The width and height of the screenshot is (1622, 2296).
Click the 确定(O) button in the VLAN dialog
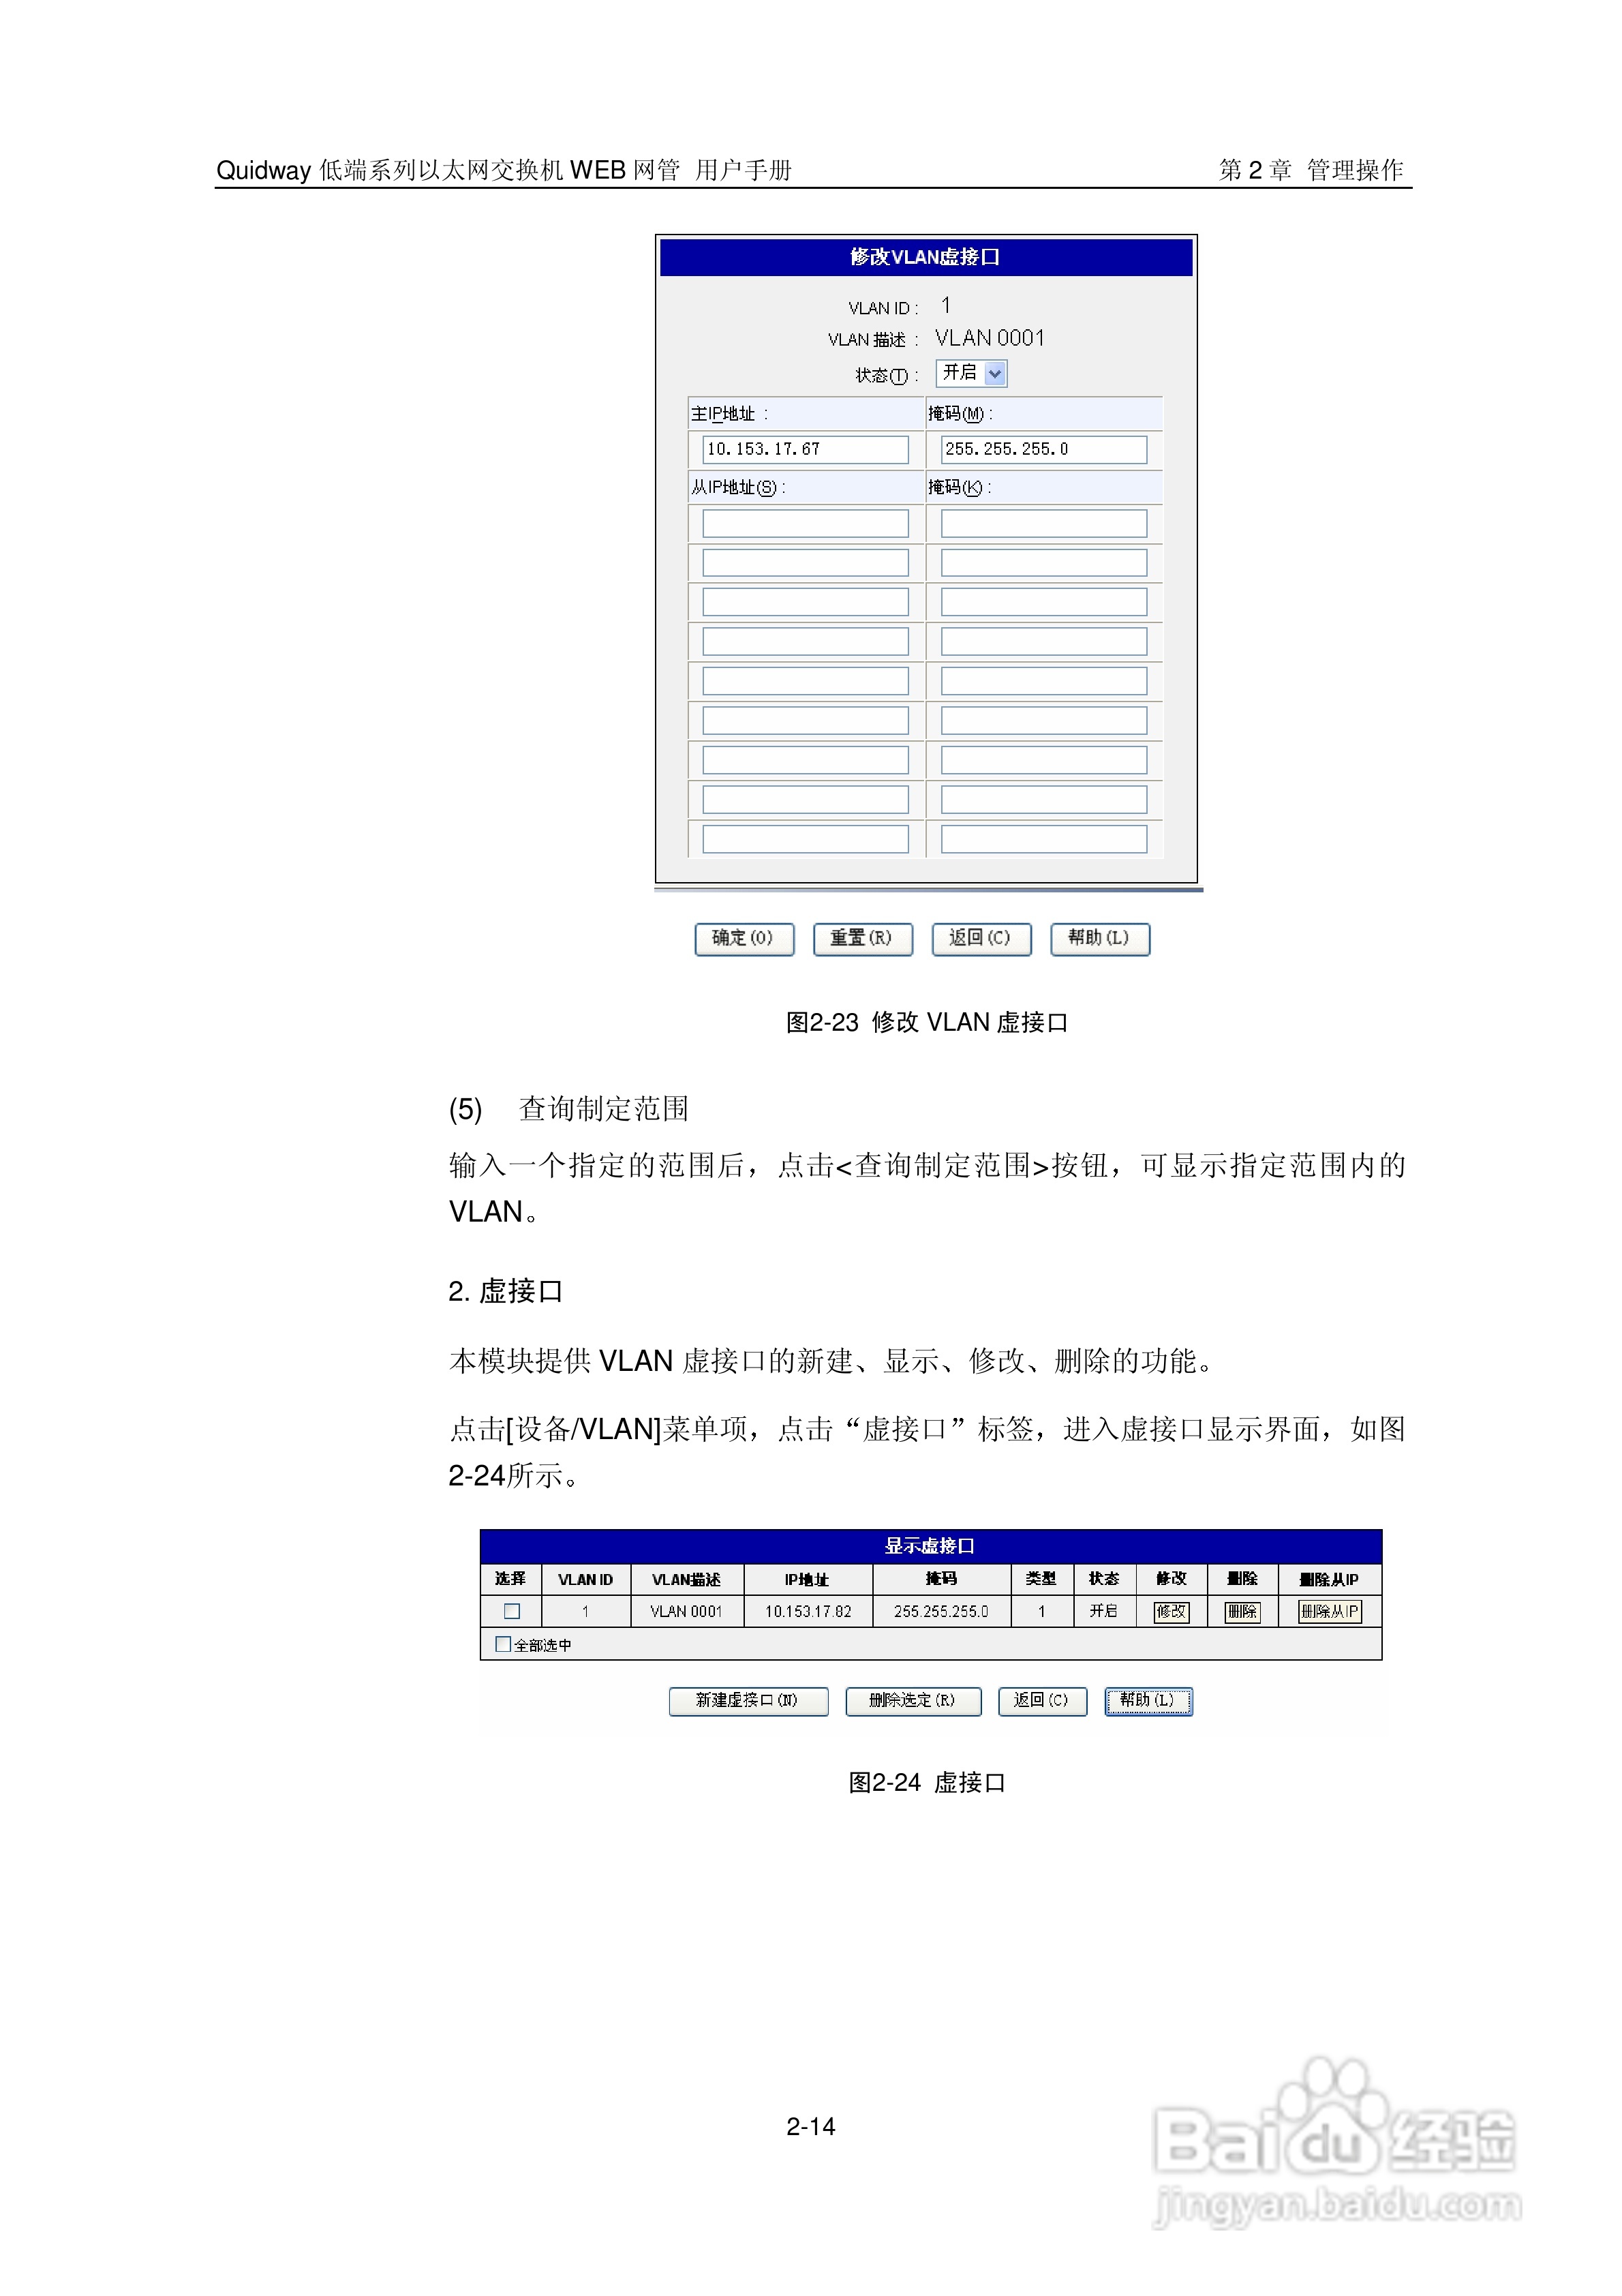click(745, 940)
